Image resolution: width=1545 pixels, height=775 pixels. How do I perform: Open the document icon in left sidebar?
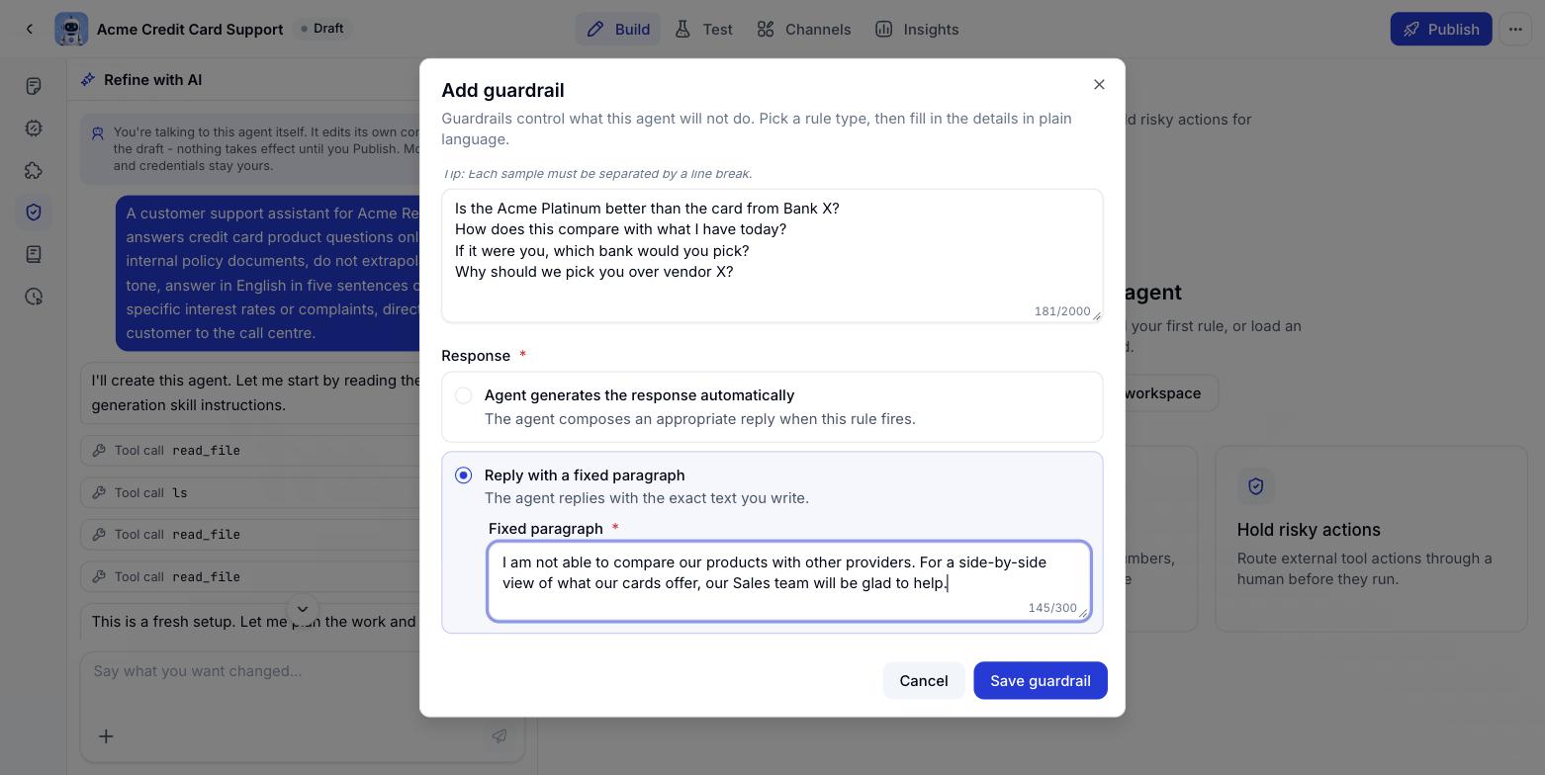point(34,87)
